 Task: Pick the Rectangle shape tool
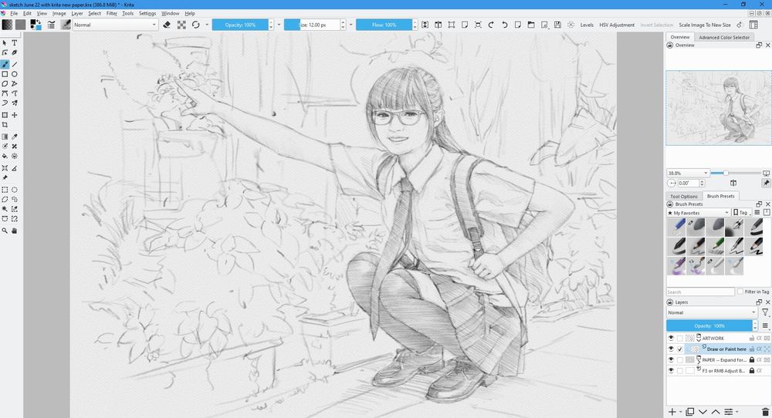point(5,74)
